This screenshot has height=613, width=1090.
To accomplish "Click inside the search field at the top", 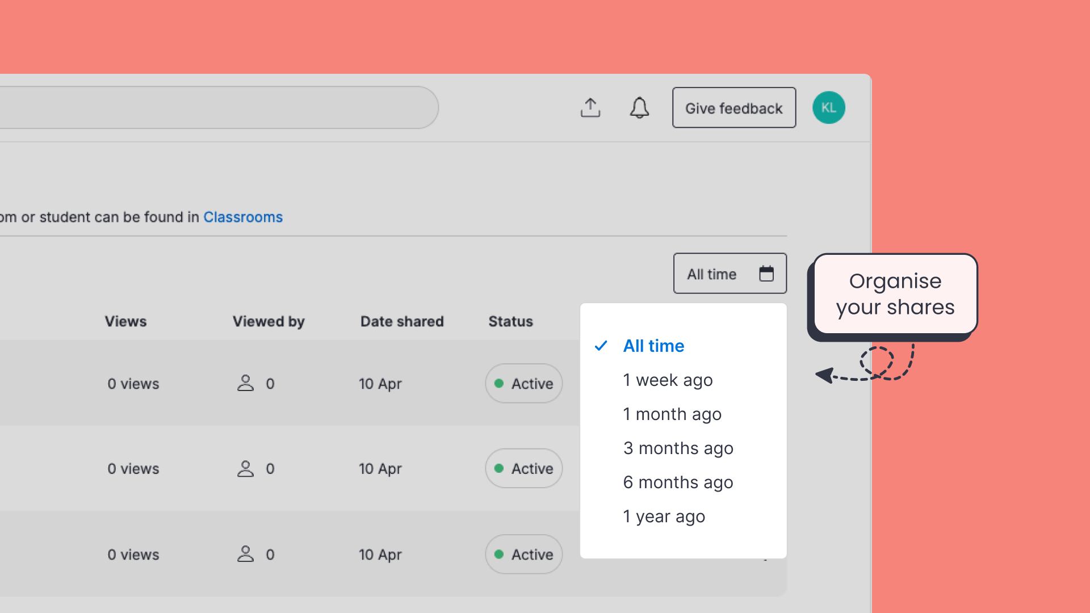I will (x=216, y=107).
